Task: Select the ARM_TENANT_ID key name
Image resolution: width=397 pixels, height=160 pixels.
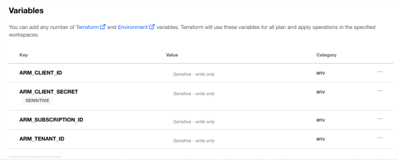Action: click(x=42, y=139)
